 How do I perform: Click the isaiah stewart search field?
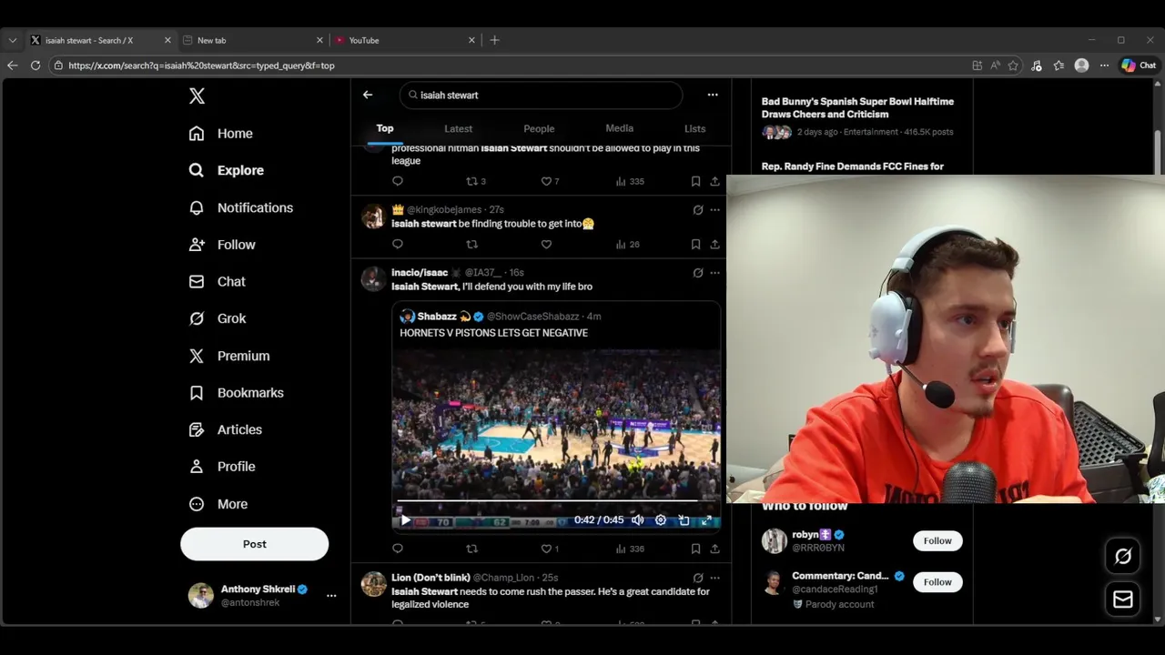tap(541, 95)
